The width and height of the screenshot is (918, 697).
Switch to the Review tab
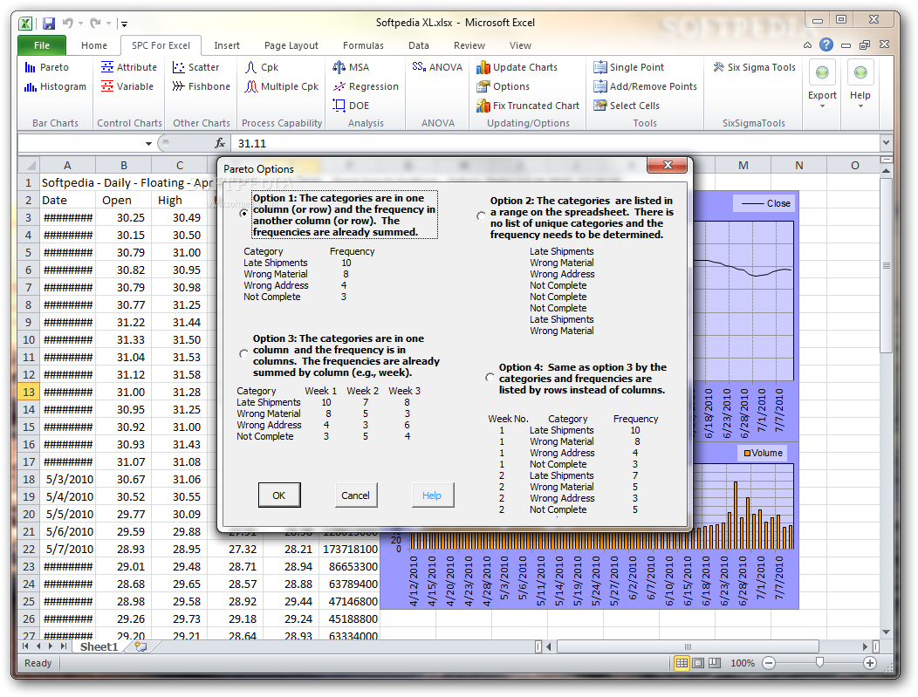point(469,45)
